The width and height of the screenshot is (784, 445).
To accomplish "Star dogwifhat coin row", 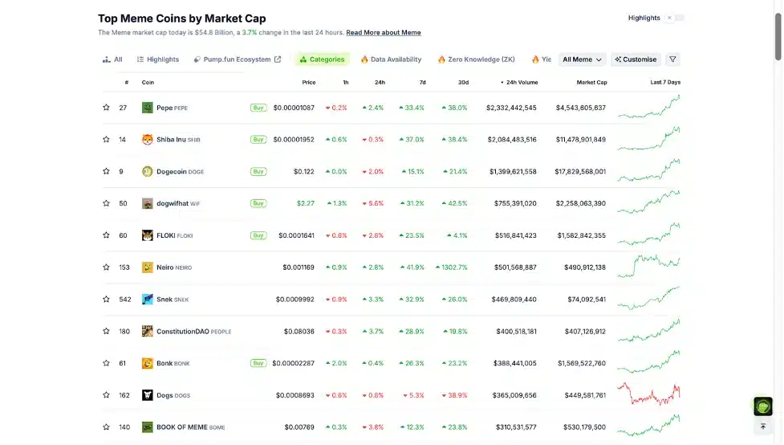I will (x=106, y=203).
